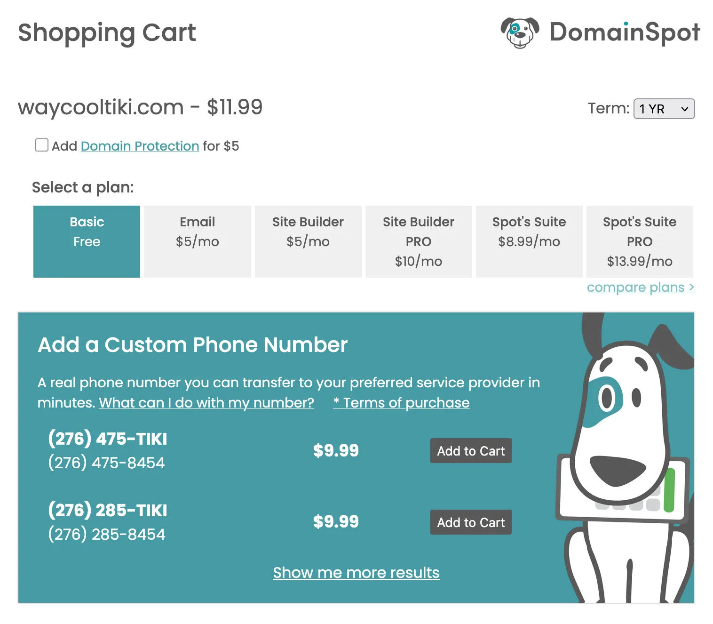Choose the Site Builder PRO plan
Screen dimensions: 713x624
(x=419, y=241)
